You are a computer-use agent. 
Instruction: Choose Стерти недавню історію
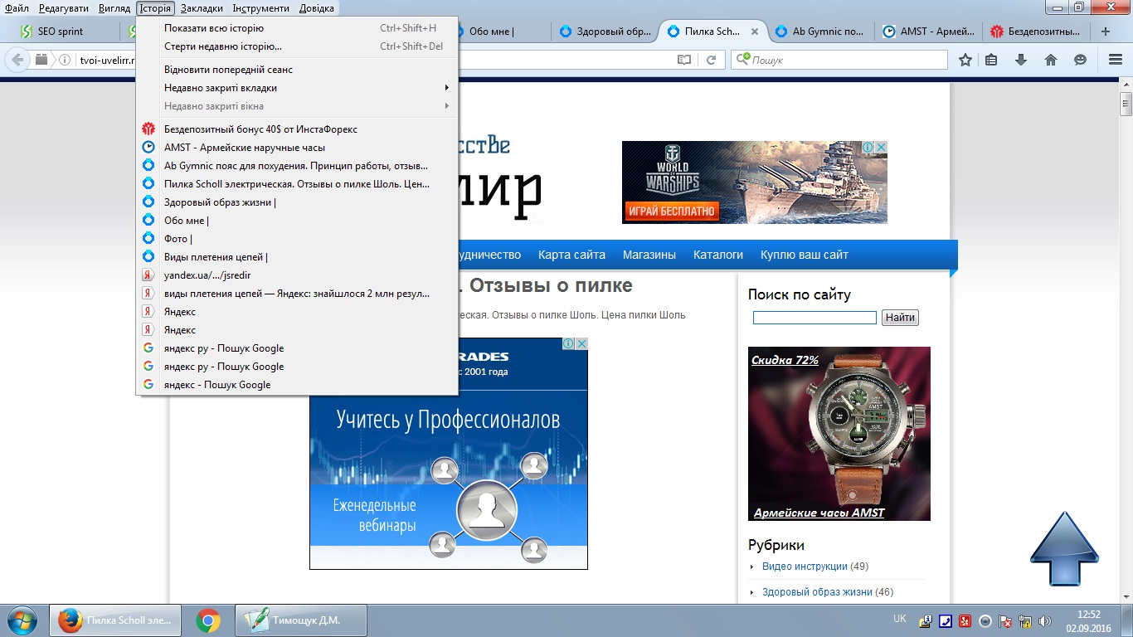297,46
